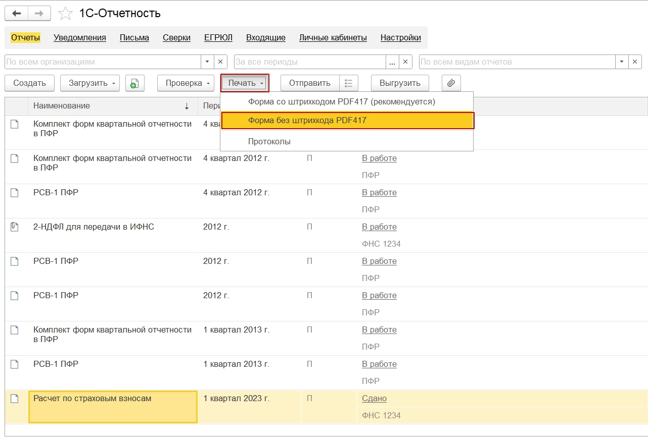Choose Форма без штрихкода PDF417
Viewport: 648px width, 441px height.
(348, 121)
